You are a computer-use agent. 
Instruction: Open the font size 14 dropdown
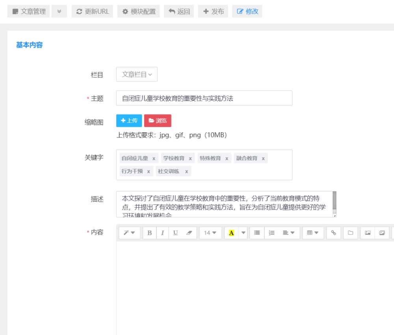coord(210,233)
